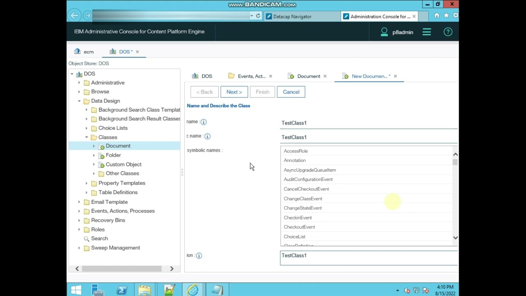Click the disabled Finish button
This screenshot has height=296, width=526.
pos(262,92)
